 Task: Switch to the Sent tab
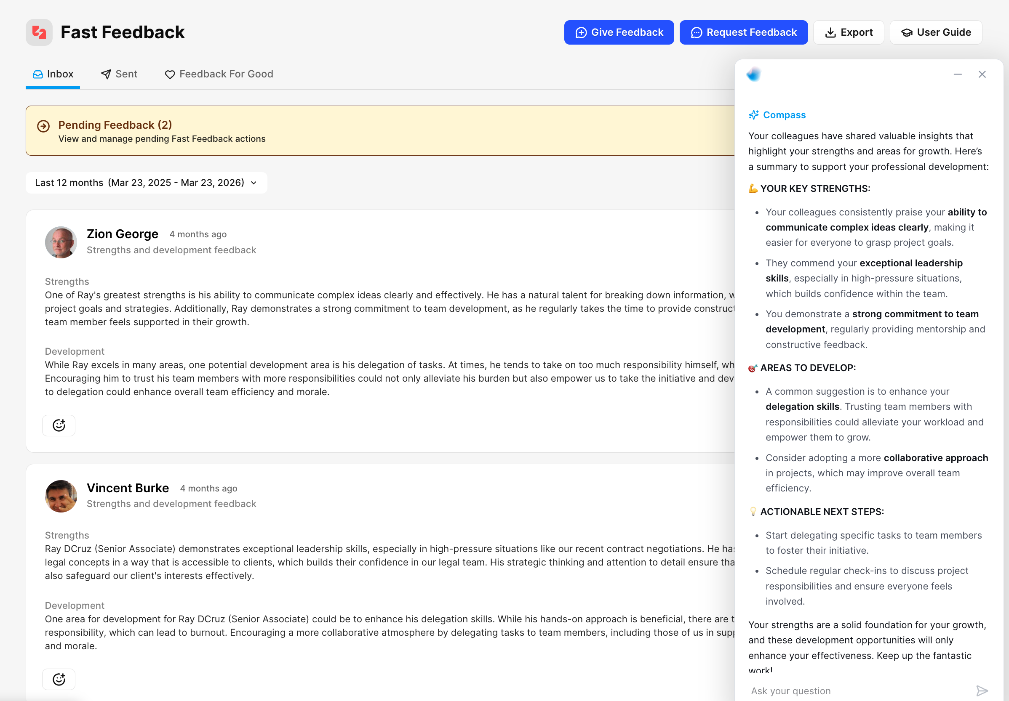pyautogui.click(x=119, y=74)
